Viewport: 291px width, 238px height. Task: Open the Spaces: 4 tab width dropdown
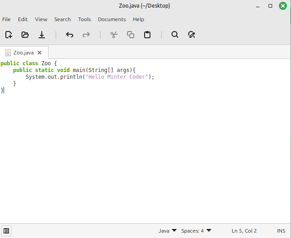[196, 231]
